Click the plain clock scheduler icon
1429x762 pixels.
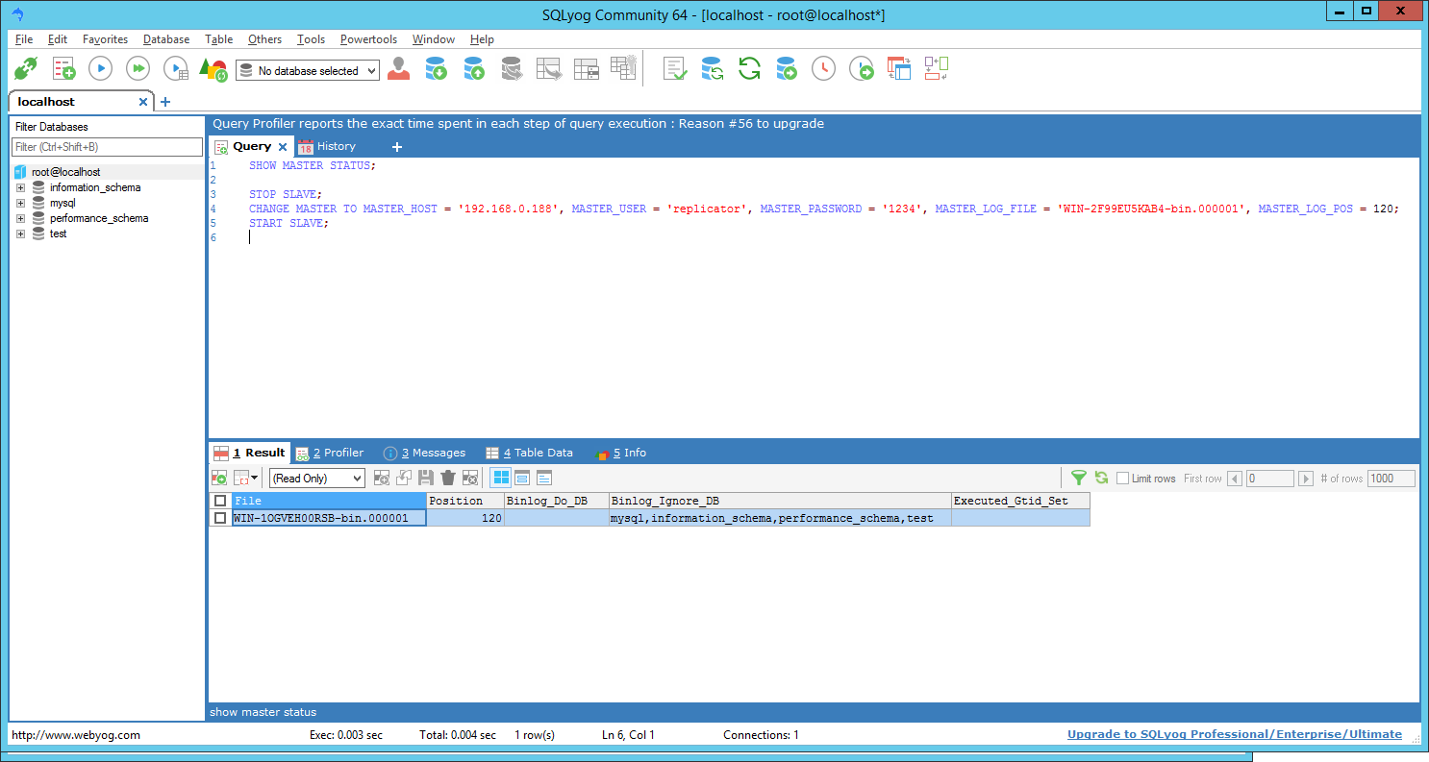[x=824, y=69]
